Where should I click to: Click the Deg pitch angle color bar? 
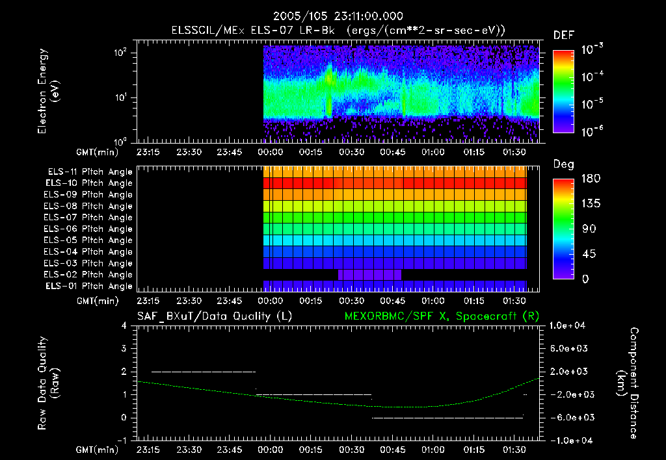(x=564, y=229)
